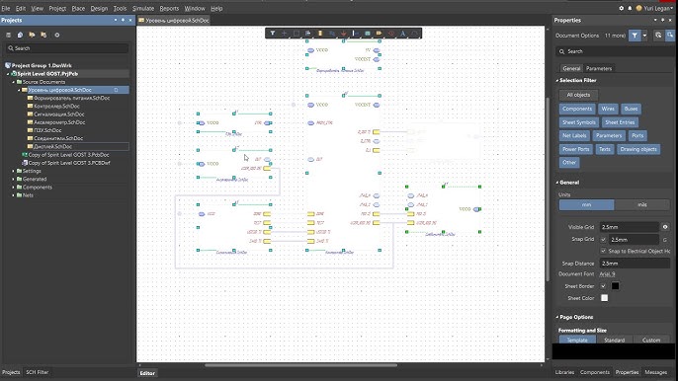678x381 pixels.
Task: Place a power port with red arrow icon
Action: (344, 34)
